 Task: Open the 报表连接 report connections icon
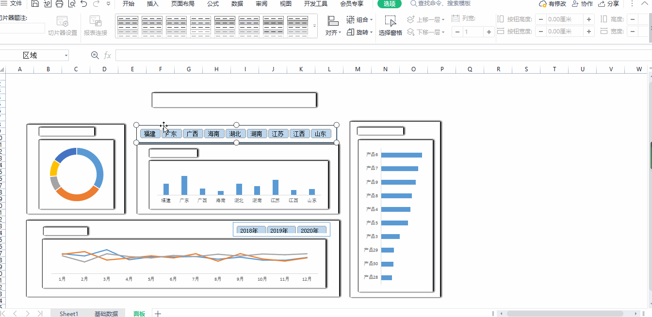[96, 21]
